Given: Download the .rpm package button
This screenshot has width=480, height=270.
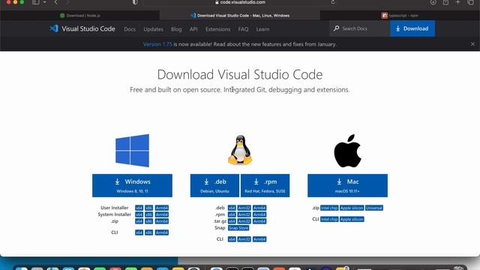Looking at the screenshot, I should [265, 185].
